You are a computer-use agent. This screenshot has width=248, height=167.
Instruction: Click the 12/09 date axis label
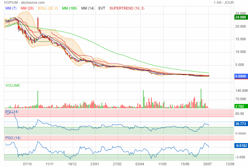(230, 164)
